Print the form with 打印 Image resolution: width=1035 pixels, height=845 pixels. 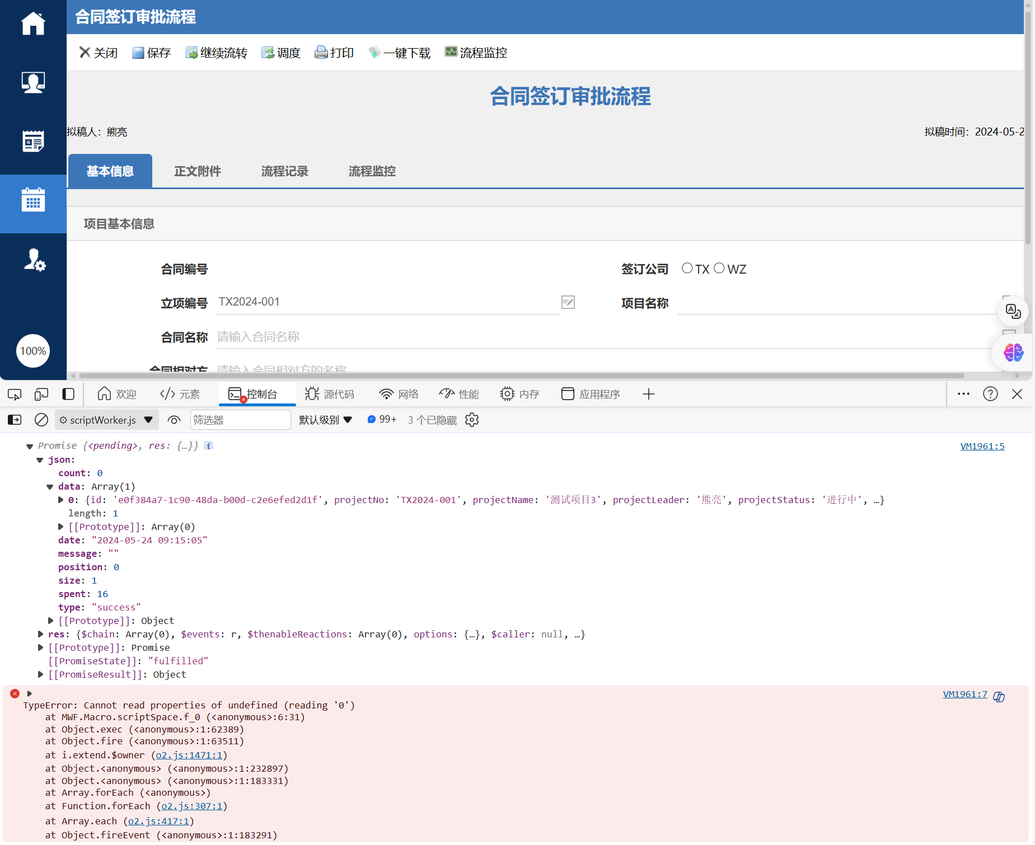(x=334, y=53)
